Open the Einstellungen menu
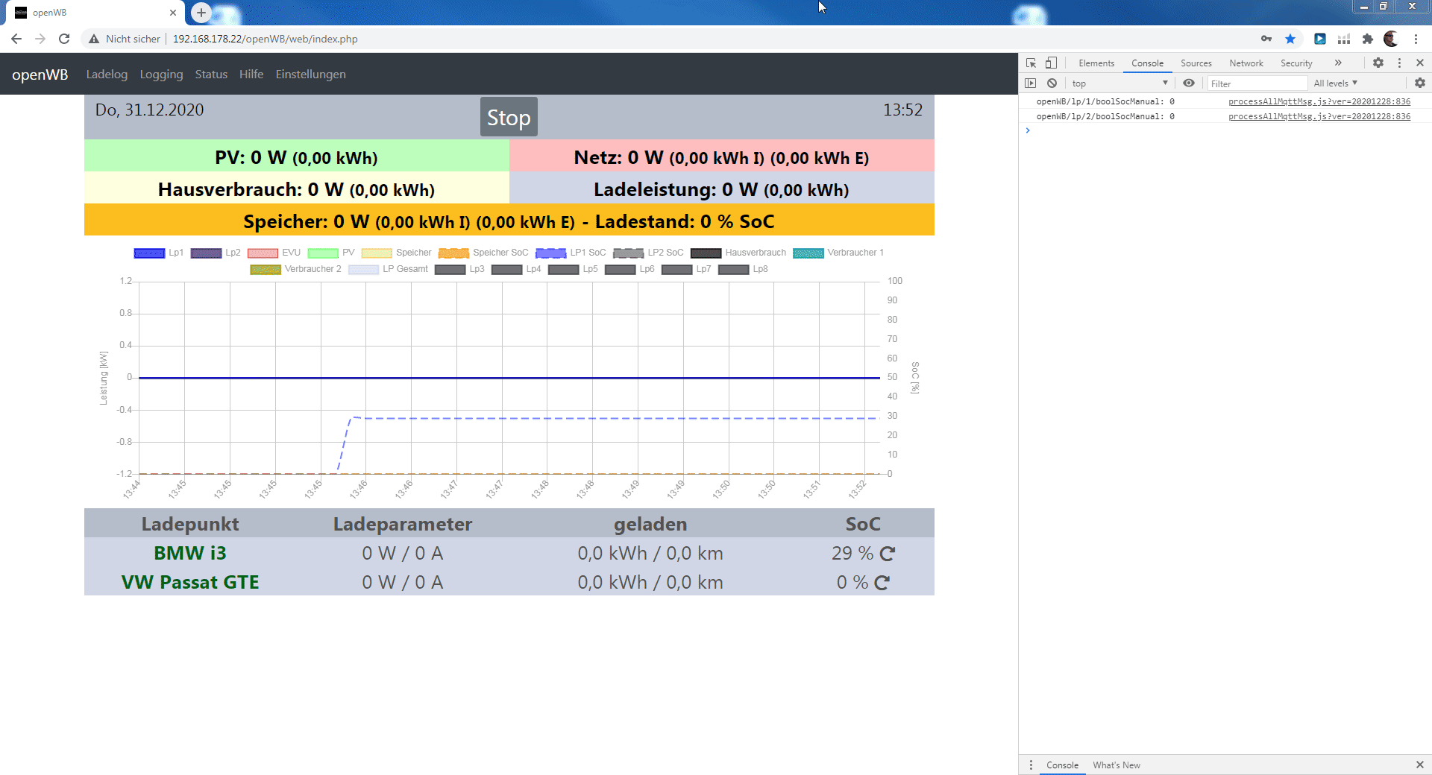Screen dimensions: 1432x775 (x=310, y=75)
